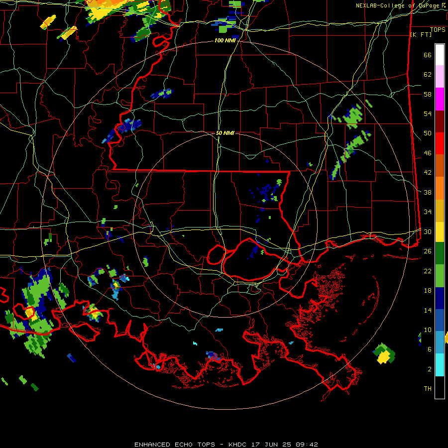Click the 58 legend value
This screenshot has height=448, width=448.
[x=428, y=94]
